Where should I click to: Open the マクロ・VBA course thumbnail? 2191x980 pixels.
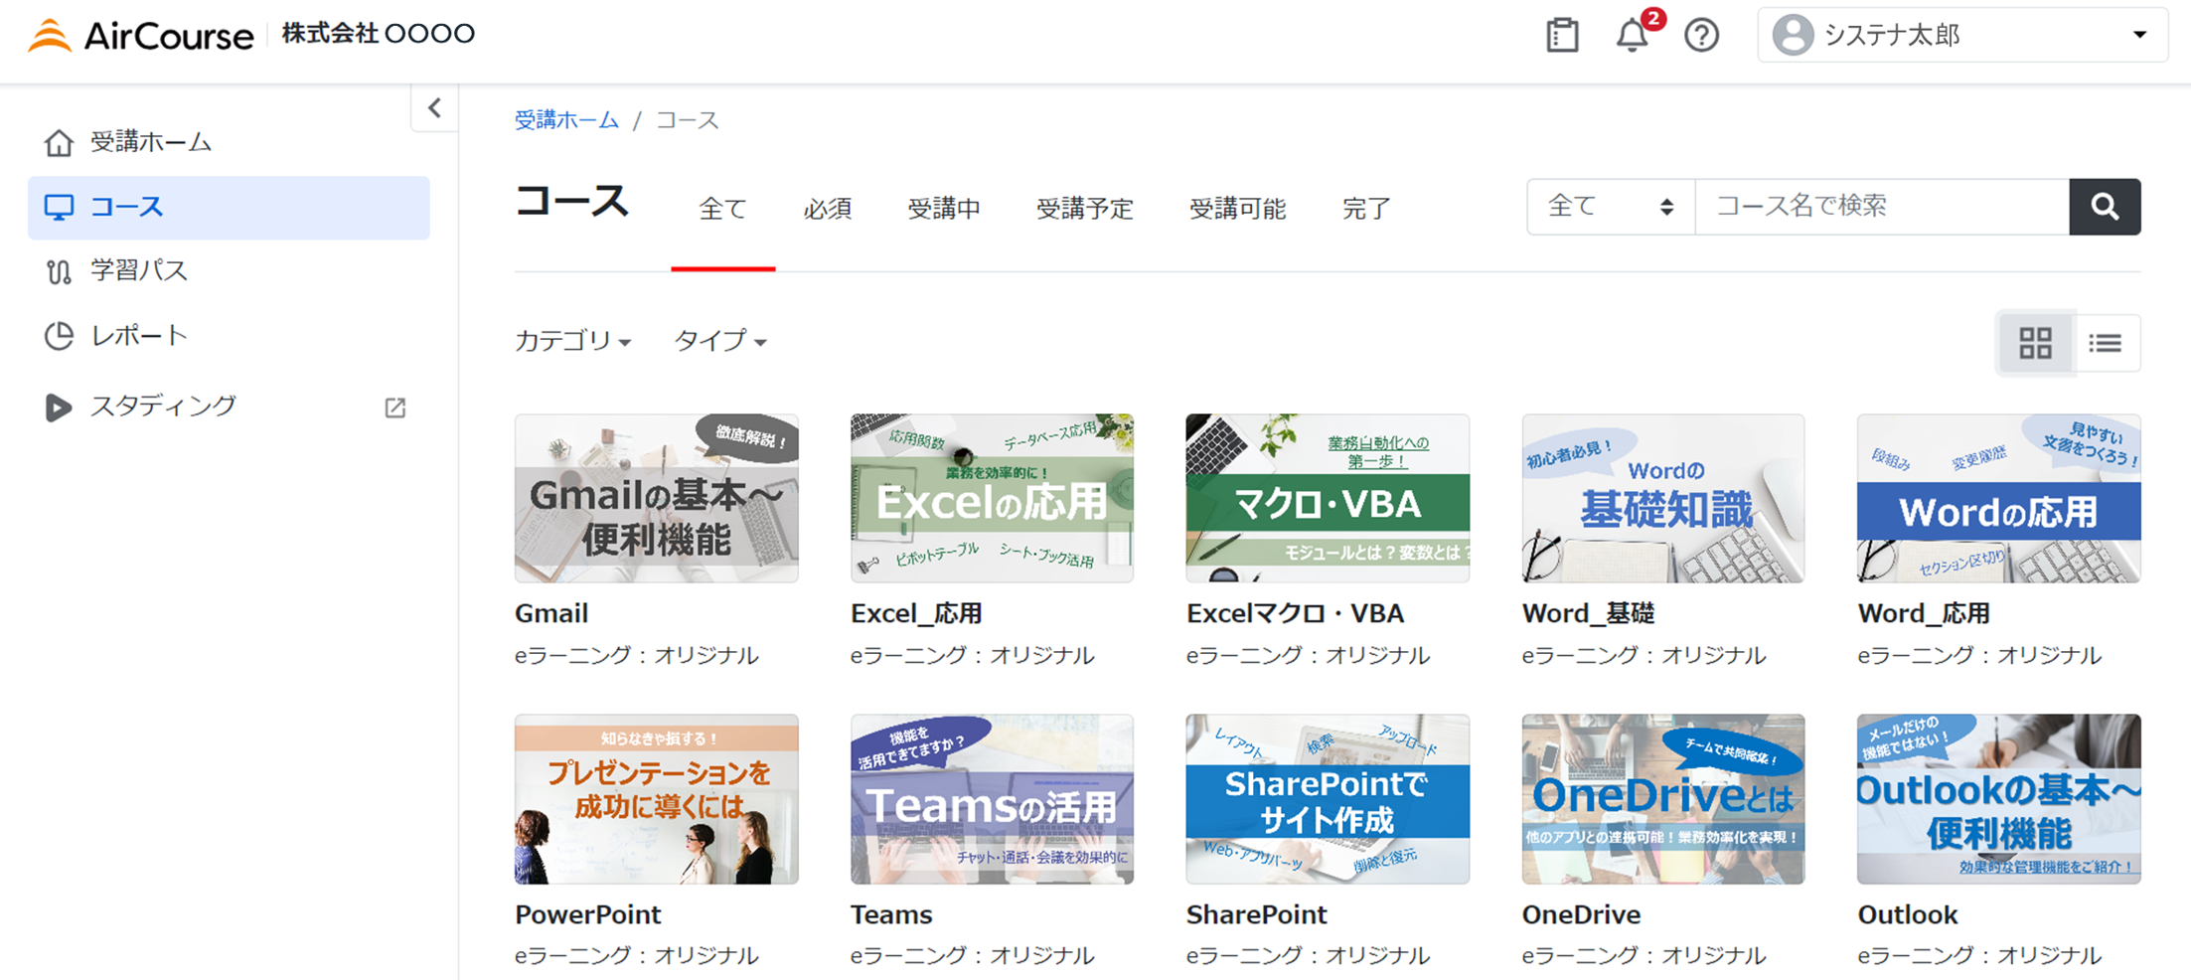point(1328,498)
